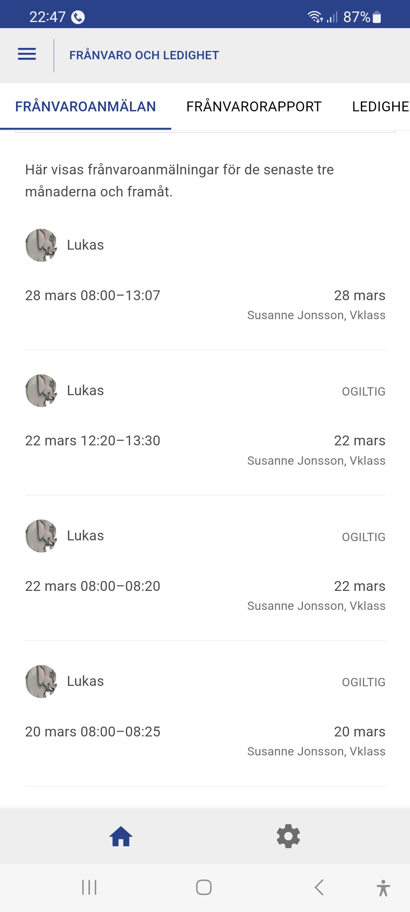Open the 20 mars 08:00–08:25 absence entry
This screenshot has height=912, width=410.
coord(93,732)
